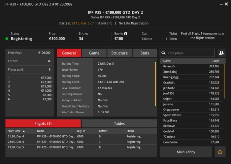Viewport: 231px width, 164px height.
Task: Sort flights by Entries column header
Action: [103, 131]
